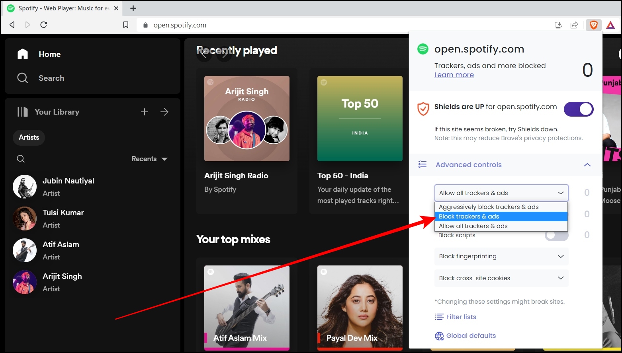
Task: Click By Spotify subtitle text
Action: tap(220, 189)
